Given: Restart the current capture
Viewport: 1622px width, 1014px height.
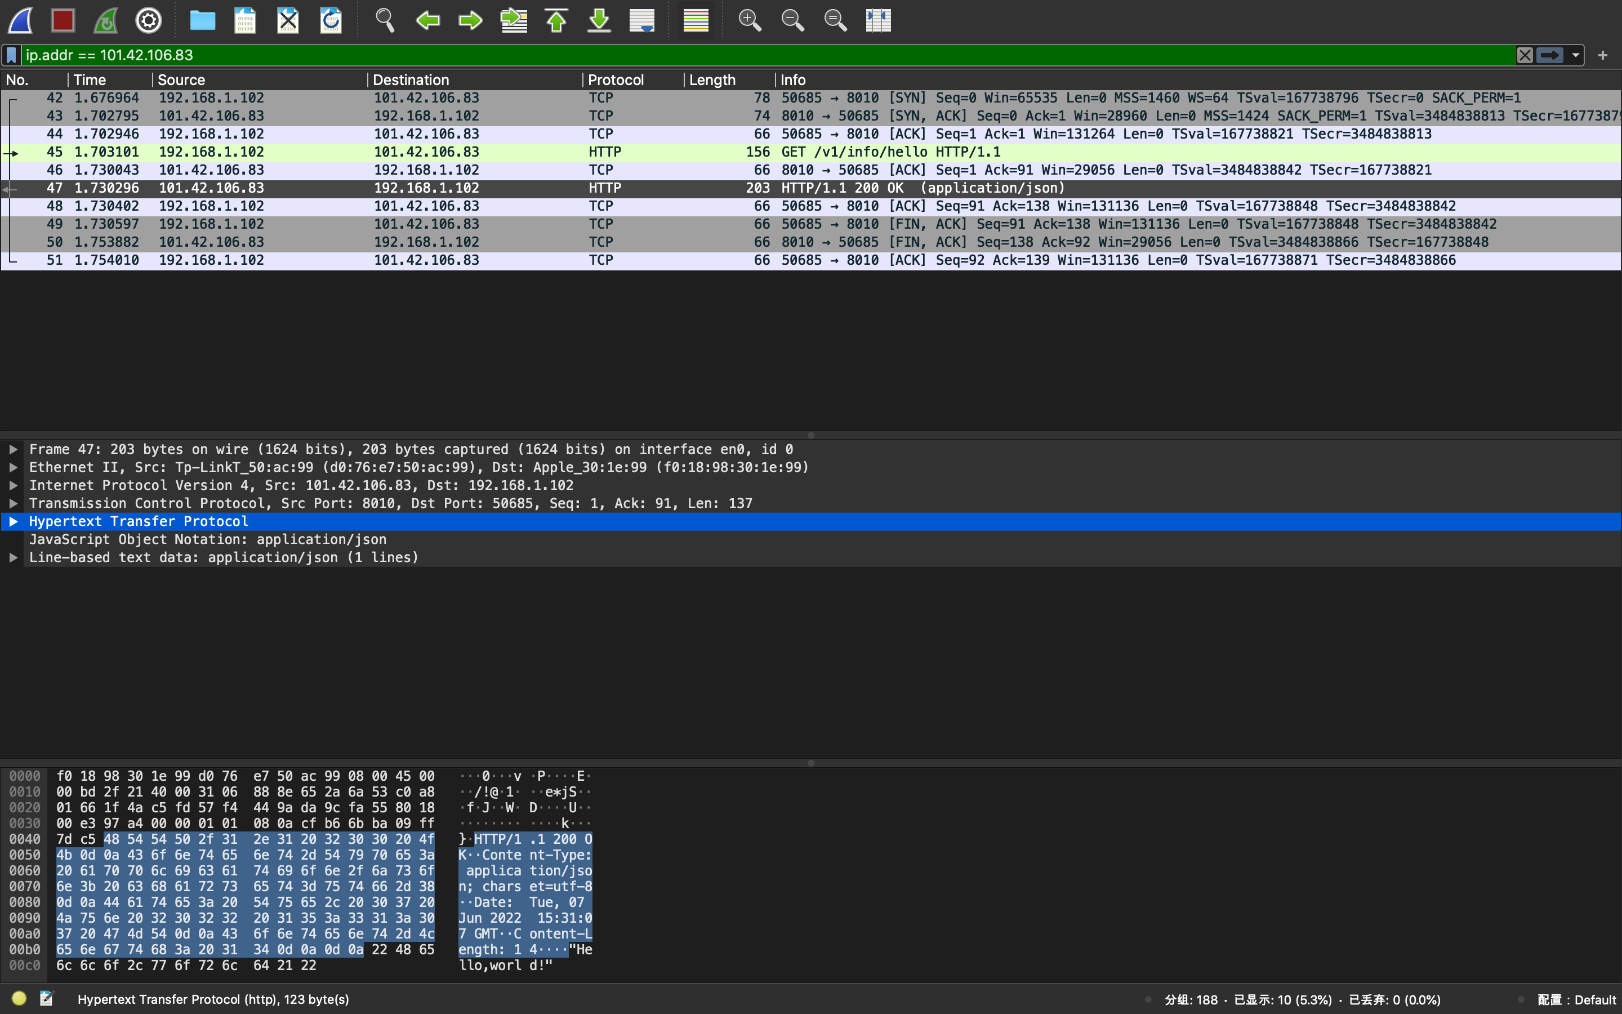Looking at the screenshot, I should pyautogui.click(x=106, y=20).
